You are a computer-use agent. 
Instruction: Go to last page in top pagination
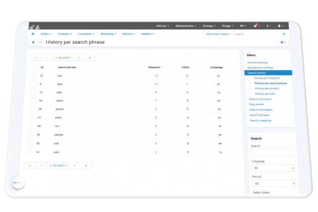click(x=90, y=58)
